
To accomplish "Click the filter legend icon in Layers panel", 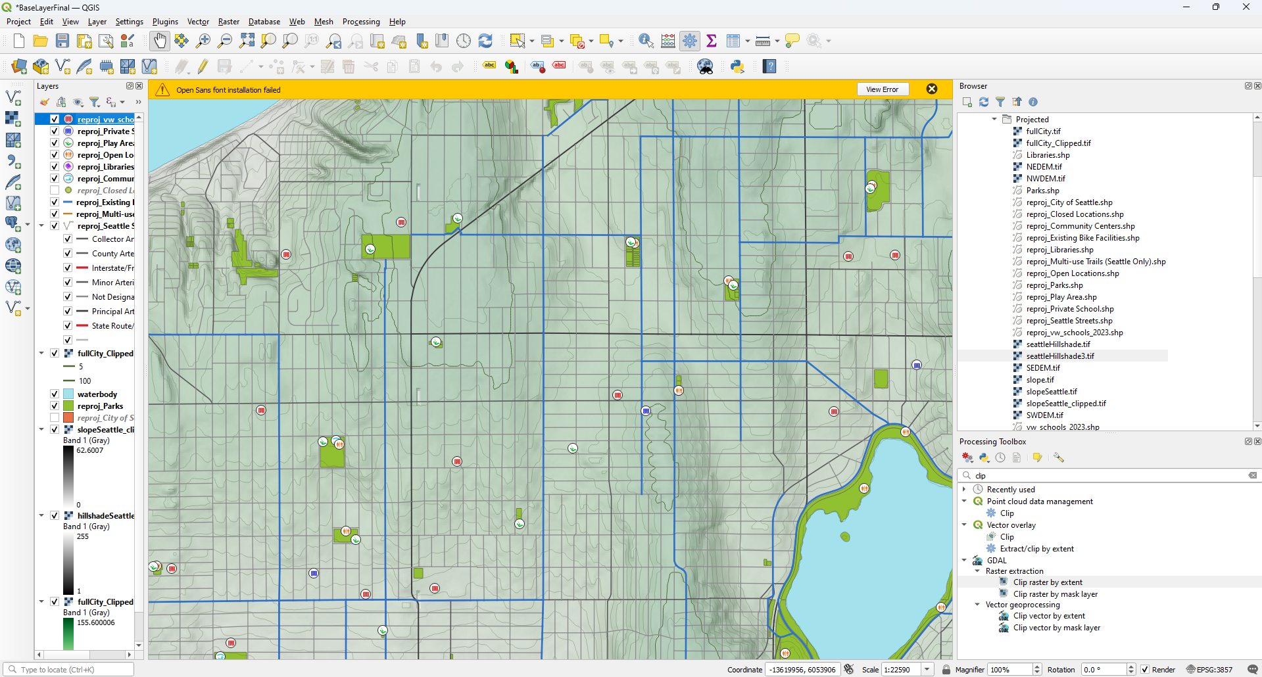I will [x=94, y=102].
